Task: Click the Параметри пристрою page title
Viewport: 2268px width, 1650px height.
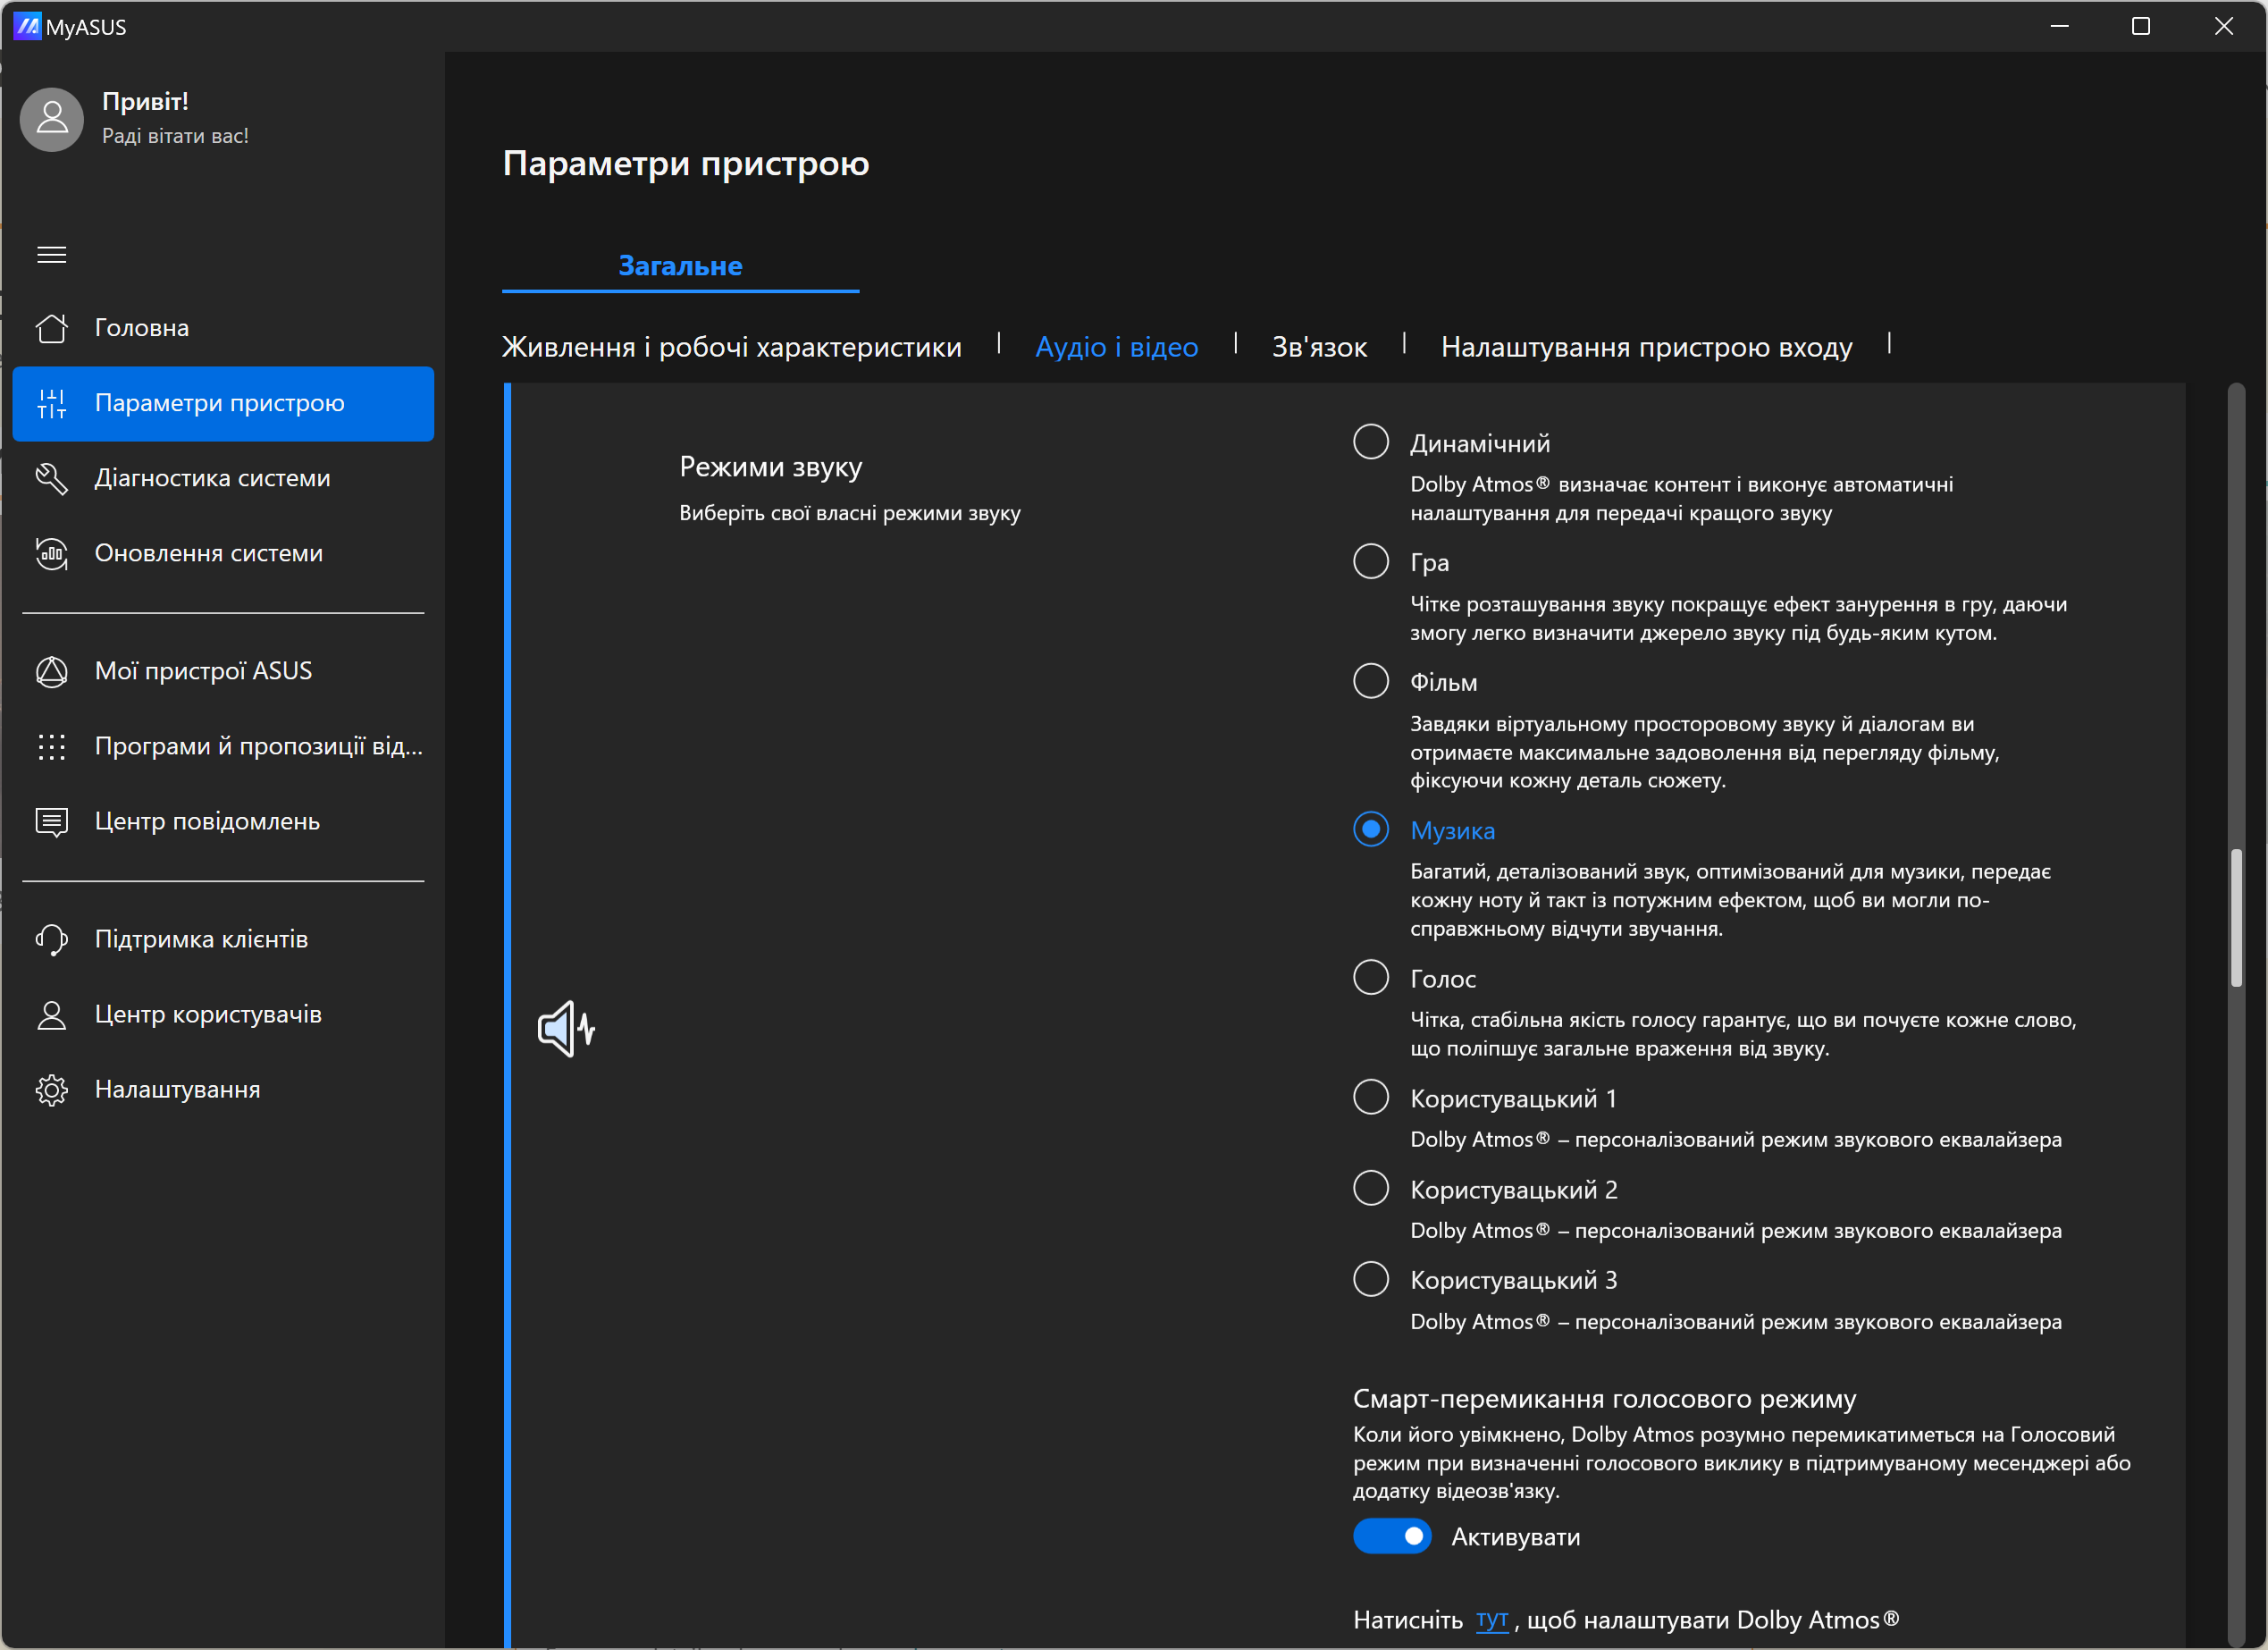Action: [686, 163]
